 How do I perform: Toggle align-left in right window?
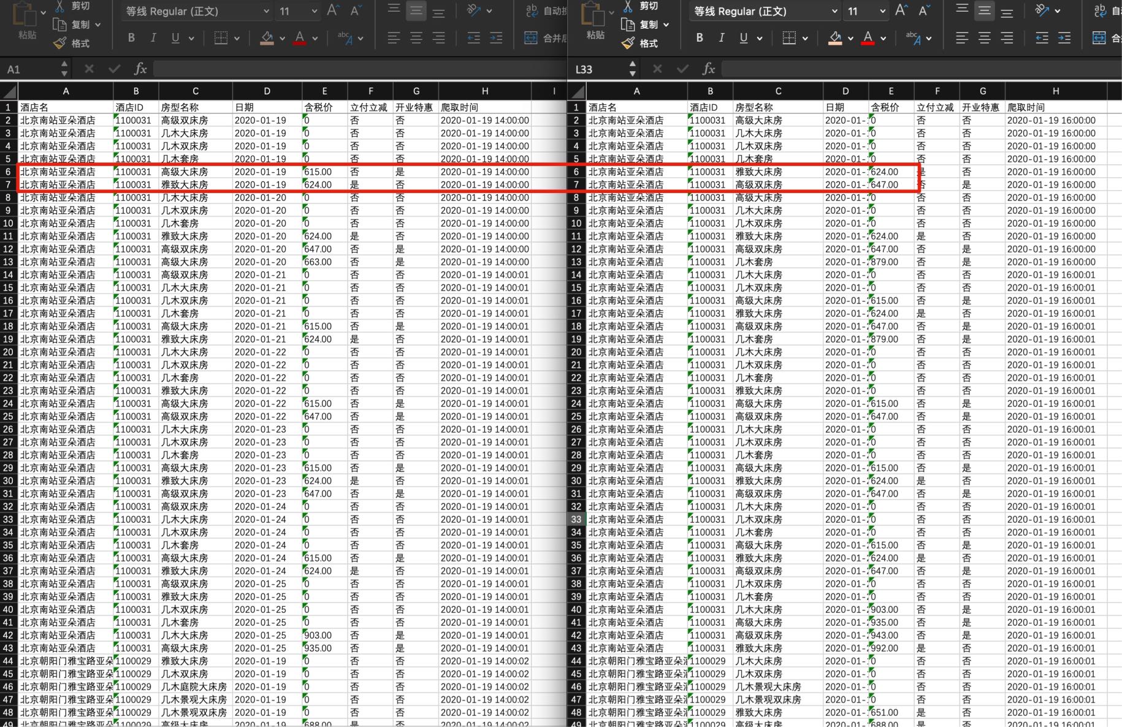962,38
